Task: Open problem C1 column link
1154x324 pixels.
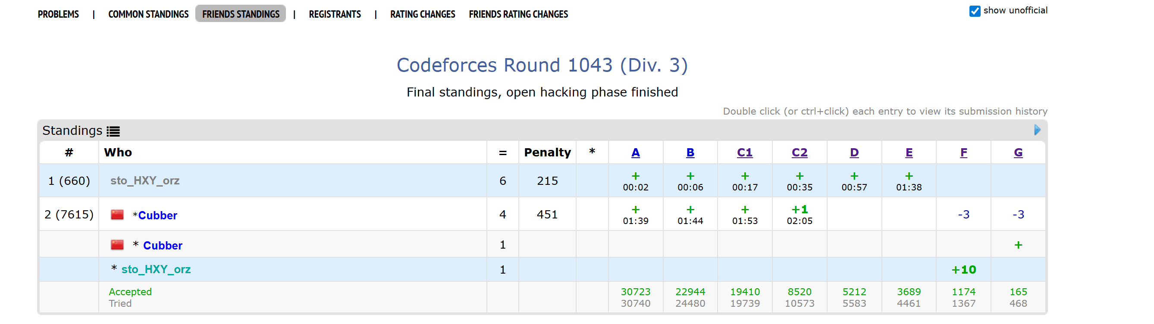Action: coord(745,153)
